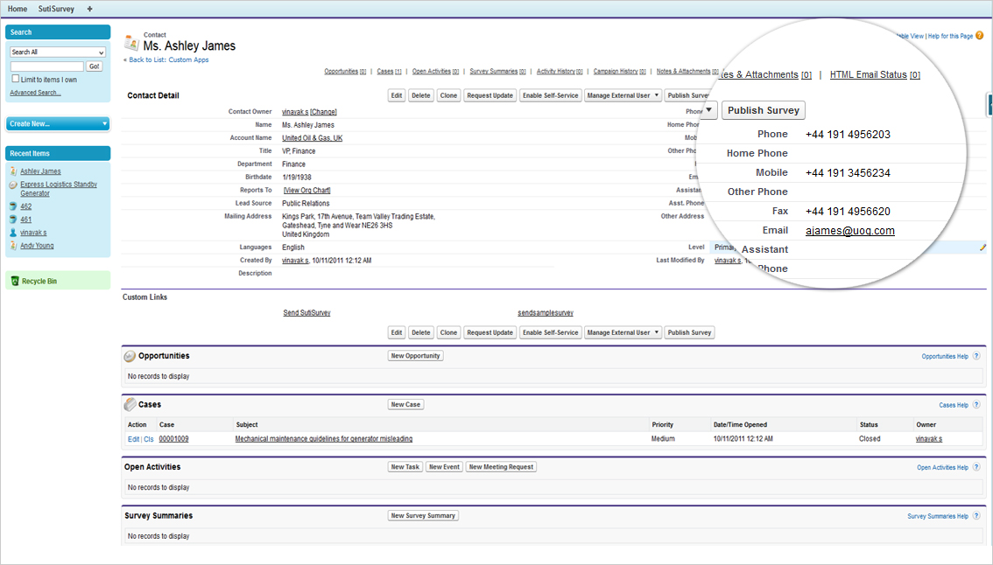Open case number 00001009
This screenshot has width=993, height=565.
coord(173,439)
